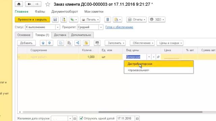Open the Печать print menu
216x121 pixels.
[90, 19]
